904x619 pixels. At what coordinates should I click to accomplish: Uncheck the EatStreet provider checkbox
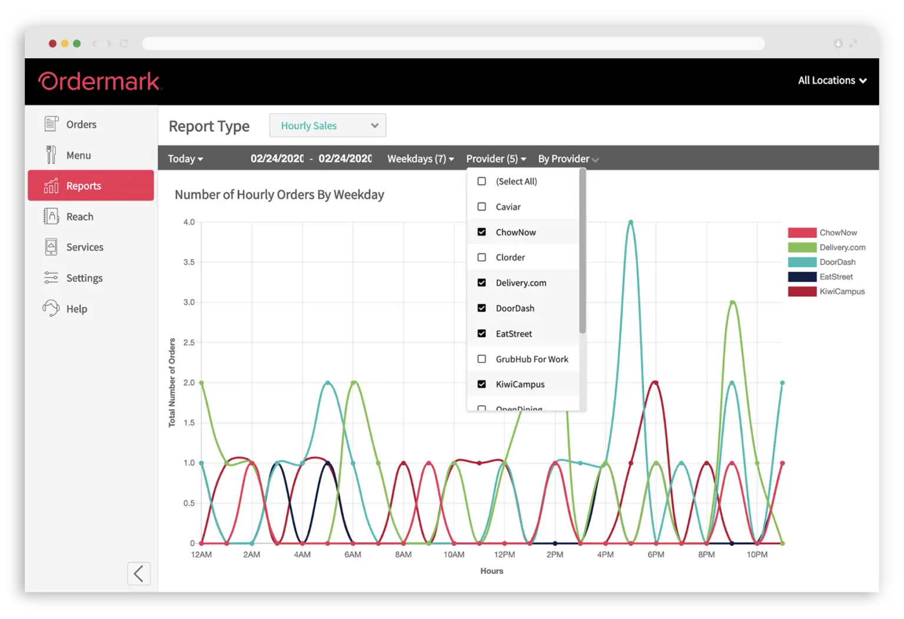(481, 333)
